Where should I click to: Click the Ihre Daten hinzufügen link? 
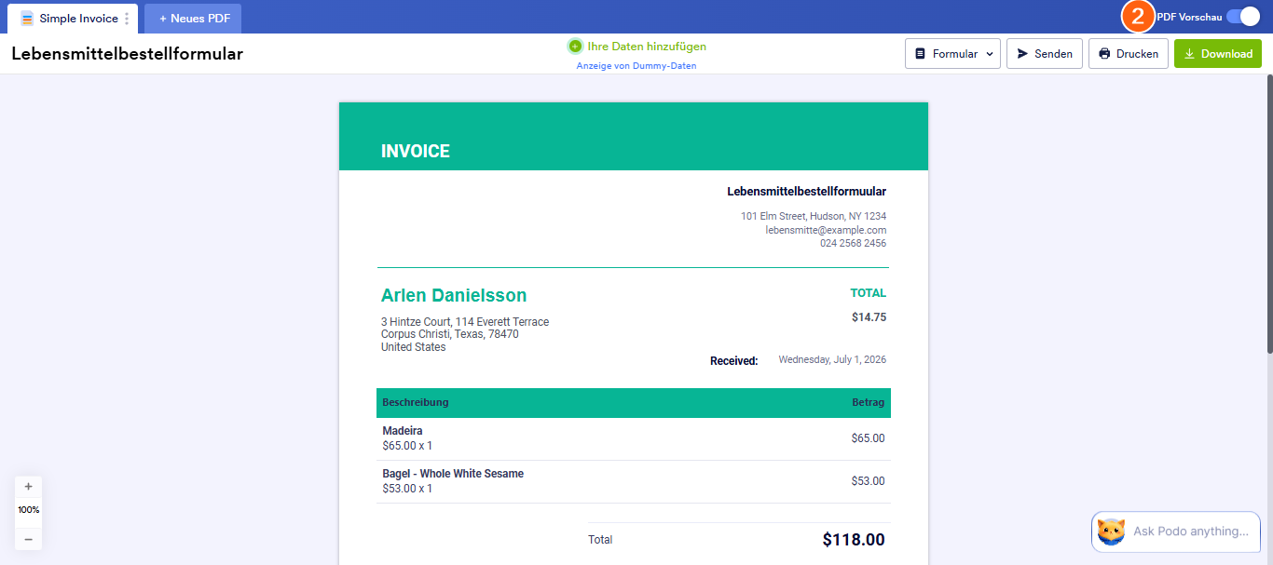click(x=647, y=46)
